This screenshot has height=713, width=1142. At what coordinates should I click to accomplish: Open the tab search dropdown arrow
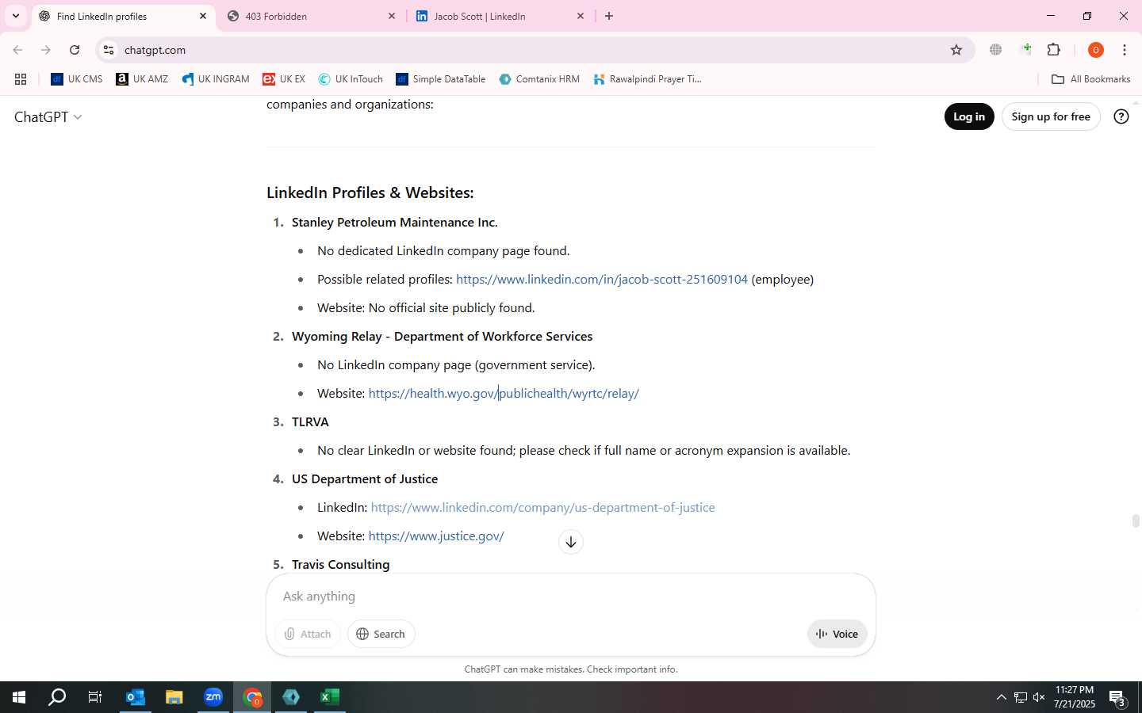coord(15,16)
